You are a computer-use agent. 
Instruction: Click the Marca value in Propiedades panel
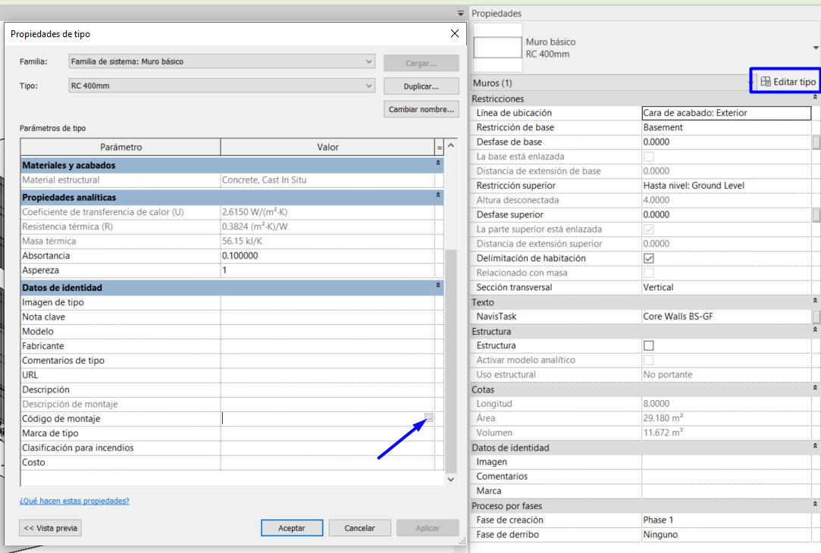coord(726,492)
